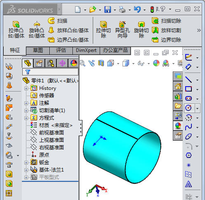Open the Save options dropdown arrow

coord(115,10)
